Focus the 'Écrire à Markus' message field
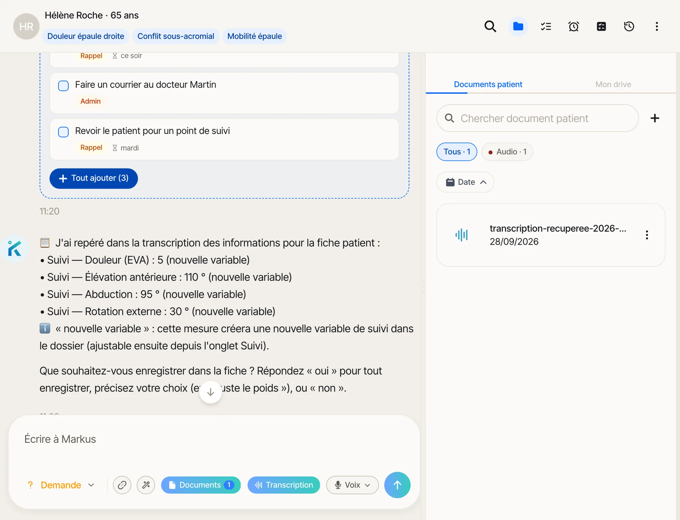 coord(214,439)
